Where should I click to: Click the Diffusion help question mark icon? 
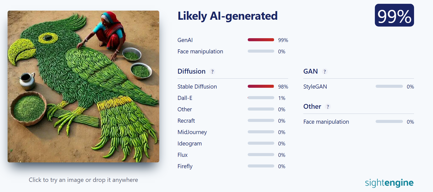point(212,72)
